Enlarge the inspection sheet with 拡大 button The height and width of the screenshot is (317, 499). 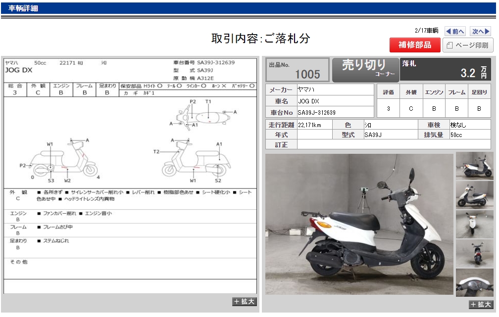click(x=245, y=301)
